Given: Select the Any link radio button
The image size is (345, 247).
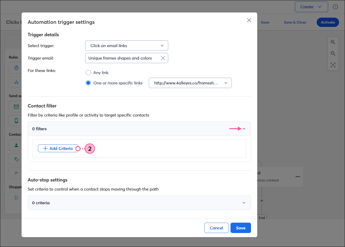Looking at the screenshot, I should pos(88,72).
